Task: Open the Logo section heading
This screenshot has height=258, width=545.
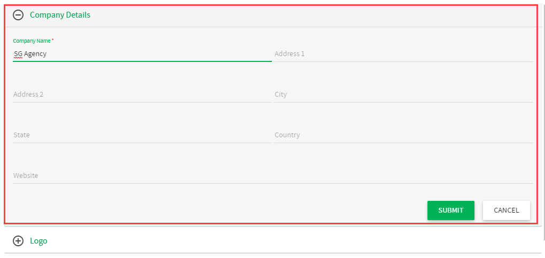Action: pyautogui.click(x=38, y=240)
